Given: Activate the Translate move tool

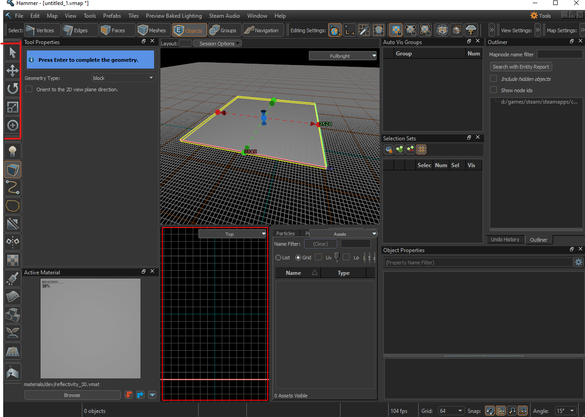Looking at the screenshot, I should click(x=12, y=70).
